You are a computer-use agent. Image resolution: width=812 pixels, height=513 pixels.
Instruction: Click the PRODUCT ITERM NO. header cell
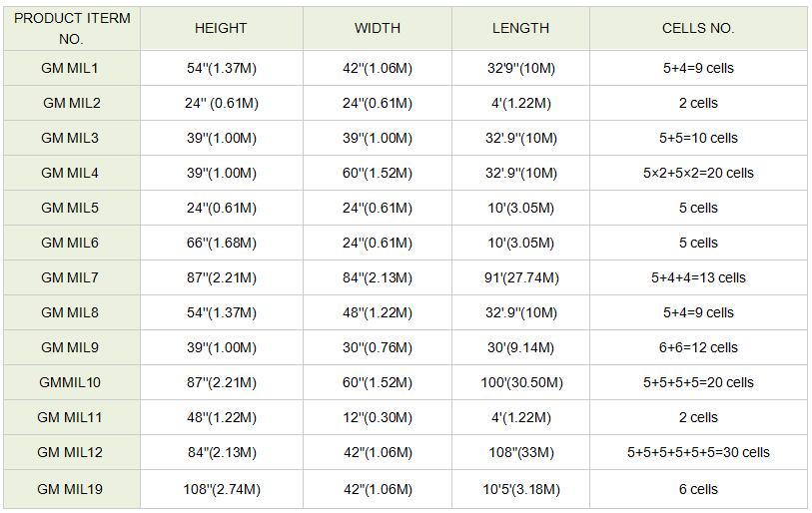pos(72,28)
